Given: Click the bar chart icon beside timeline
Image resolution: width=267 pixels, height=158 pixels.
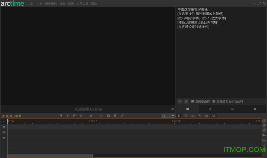Looking at the screenshot, I should (x=264, y=140).
